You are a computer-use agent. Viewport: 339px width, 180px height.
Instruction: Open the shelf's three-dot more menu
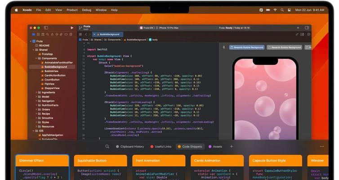(x=322, y=146)
